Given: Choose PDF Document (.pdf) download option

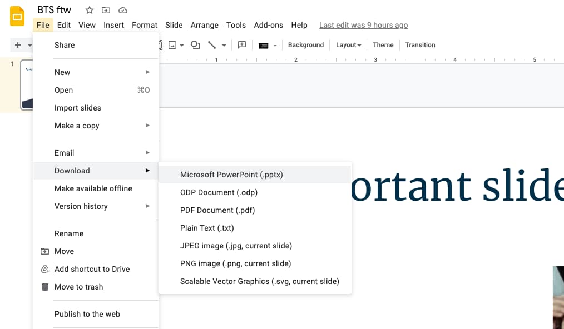Looking at the screenshot, I should pos(217,210).
